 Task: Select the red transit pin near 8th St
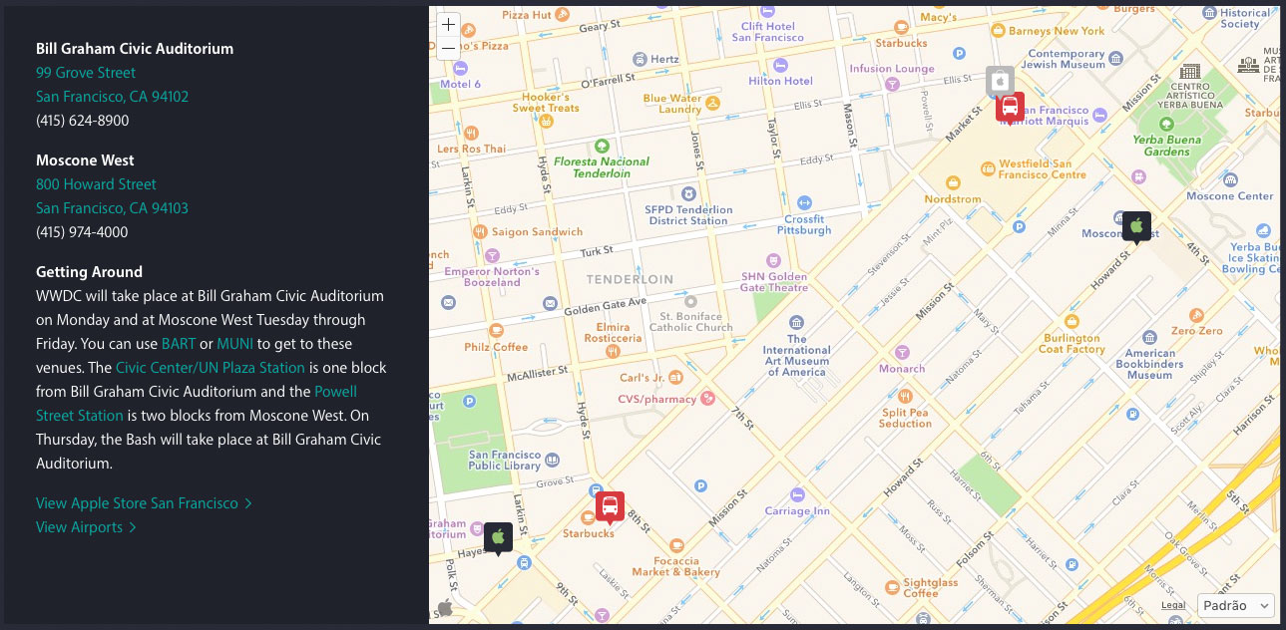tap(610, 506)
